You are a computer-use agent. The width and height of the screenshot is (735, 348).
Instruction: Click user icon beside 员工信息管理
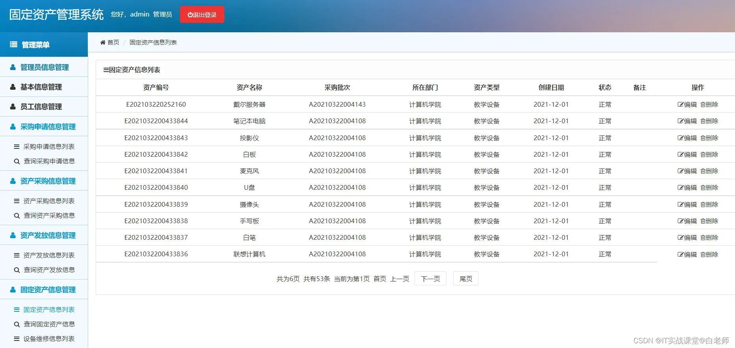click(x=13, y=106)
